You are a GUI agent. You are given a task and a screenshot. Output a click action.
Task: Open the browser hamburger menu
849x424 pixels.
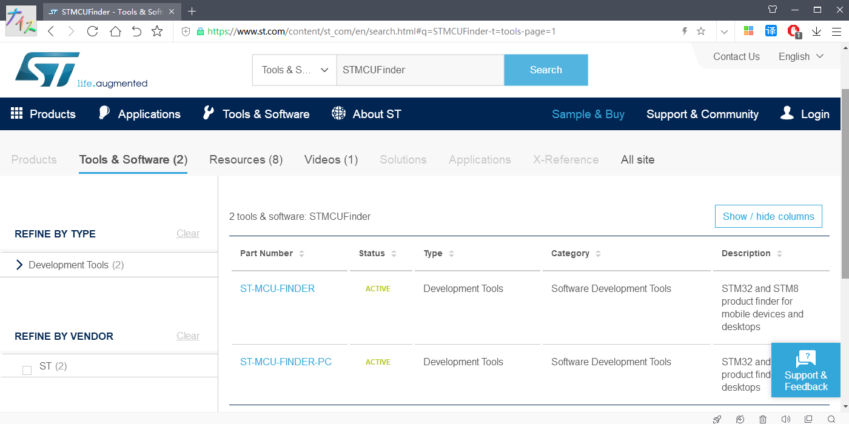coord(837,31)
